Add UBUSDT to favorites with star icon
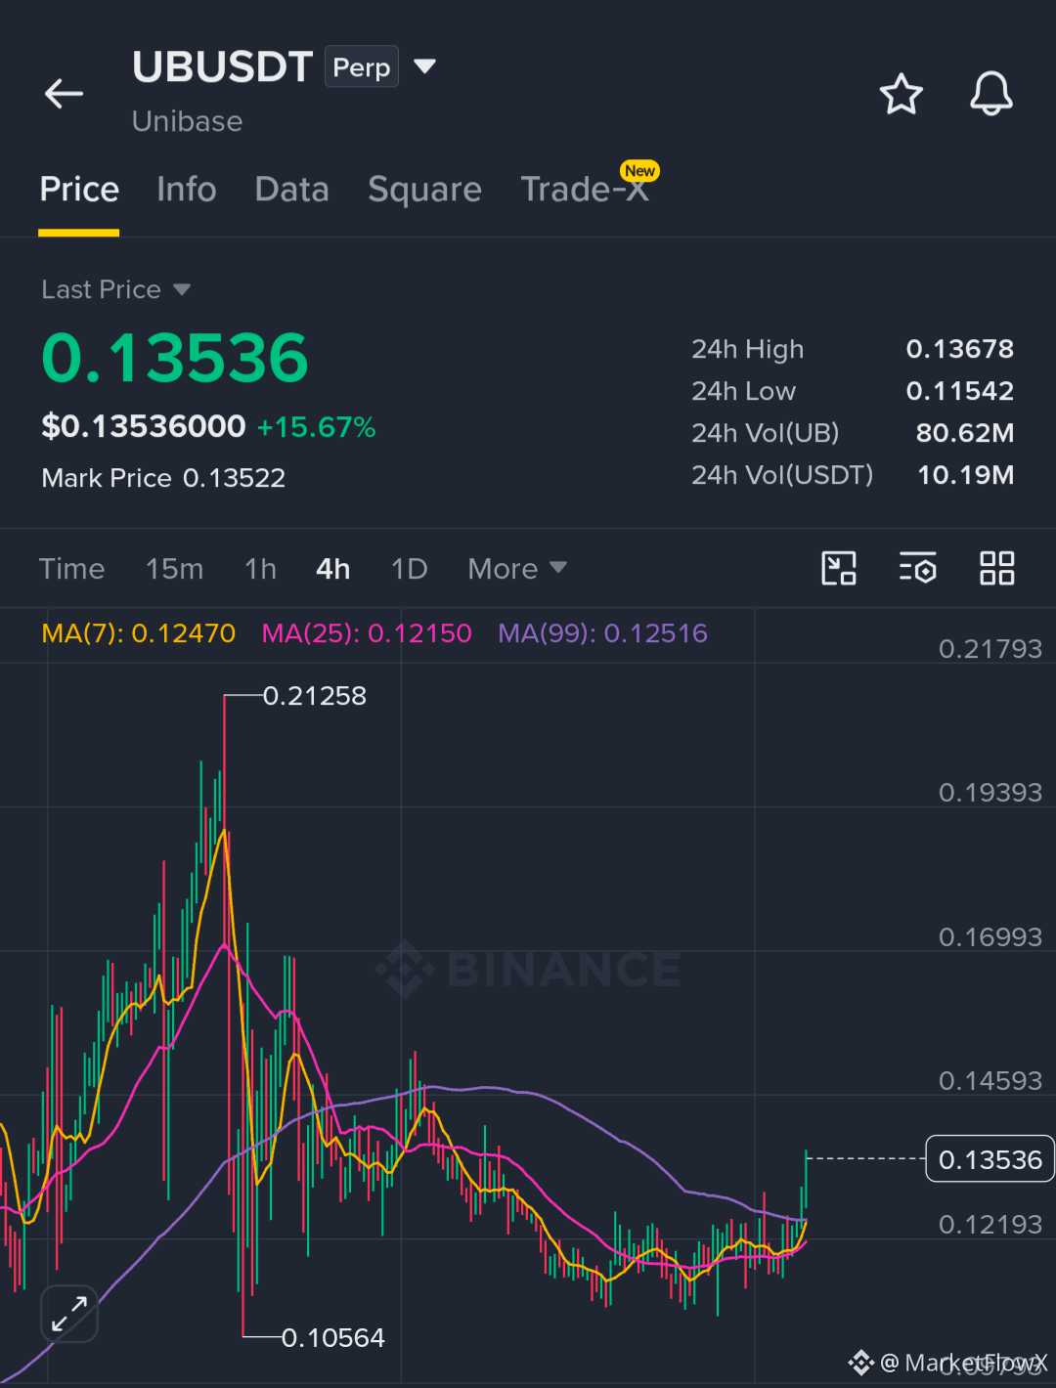1056x1388 pixels. [x=901, y=94]
